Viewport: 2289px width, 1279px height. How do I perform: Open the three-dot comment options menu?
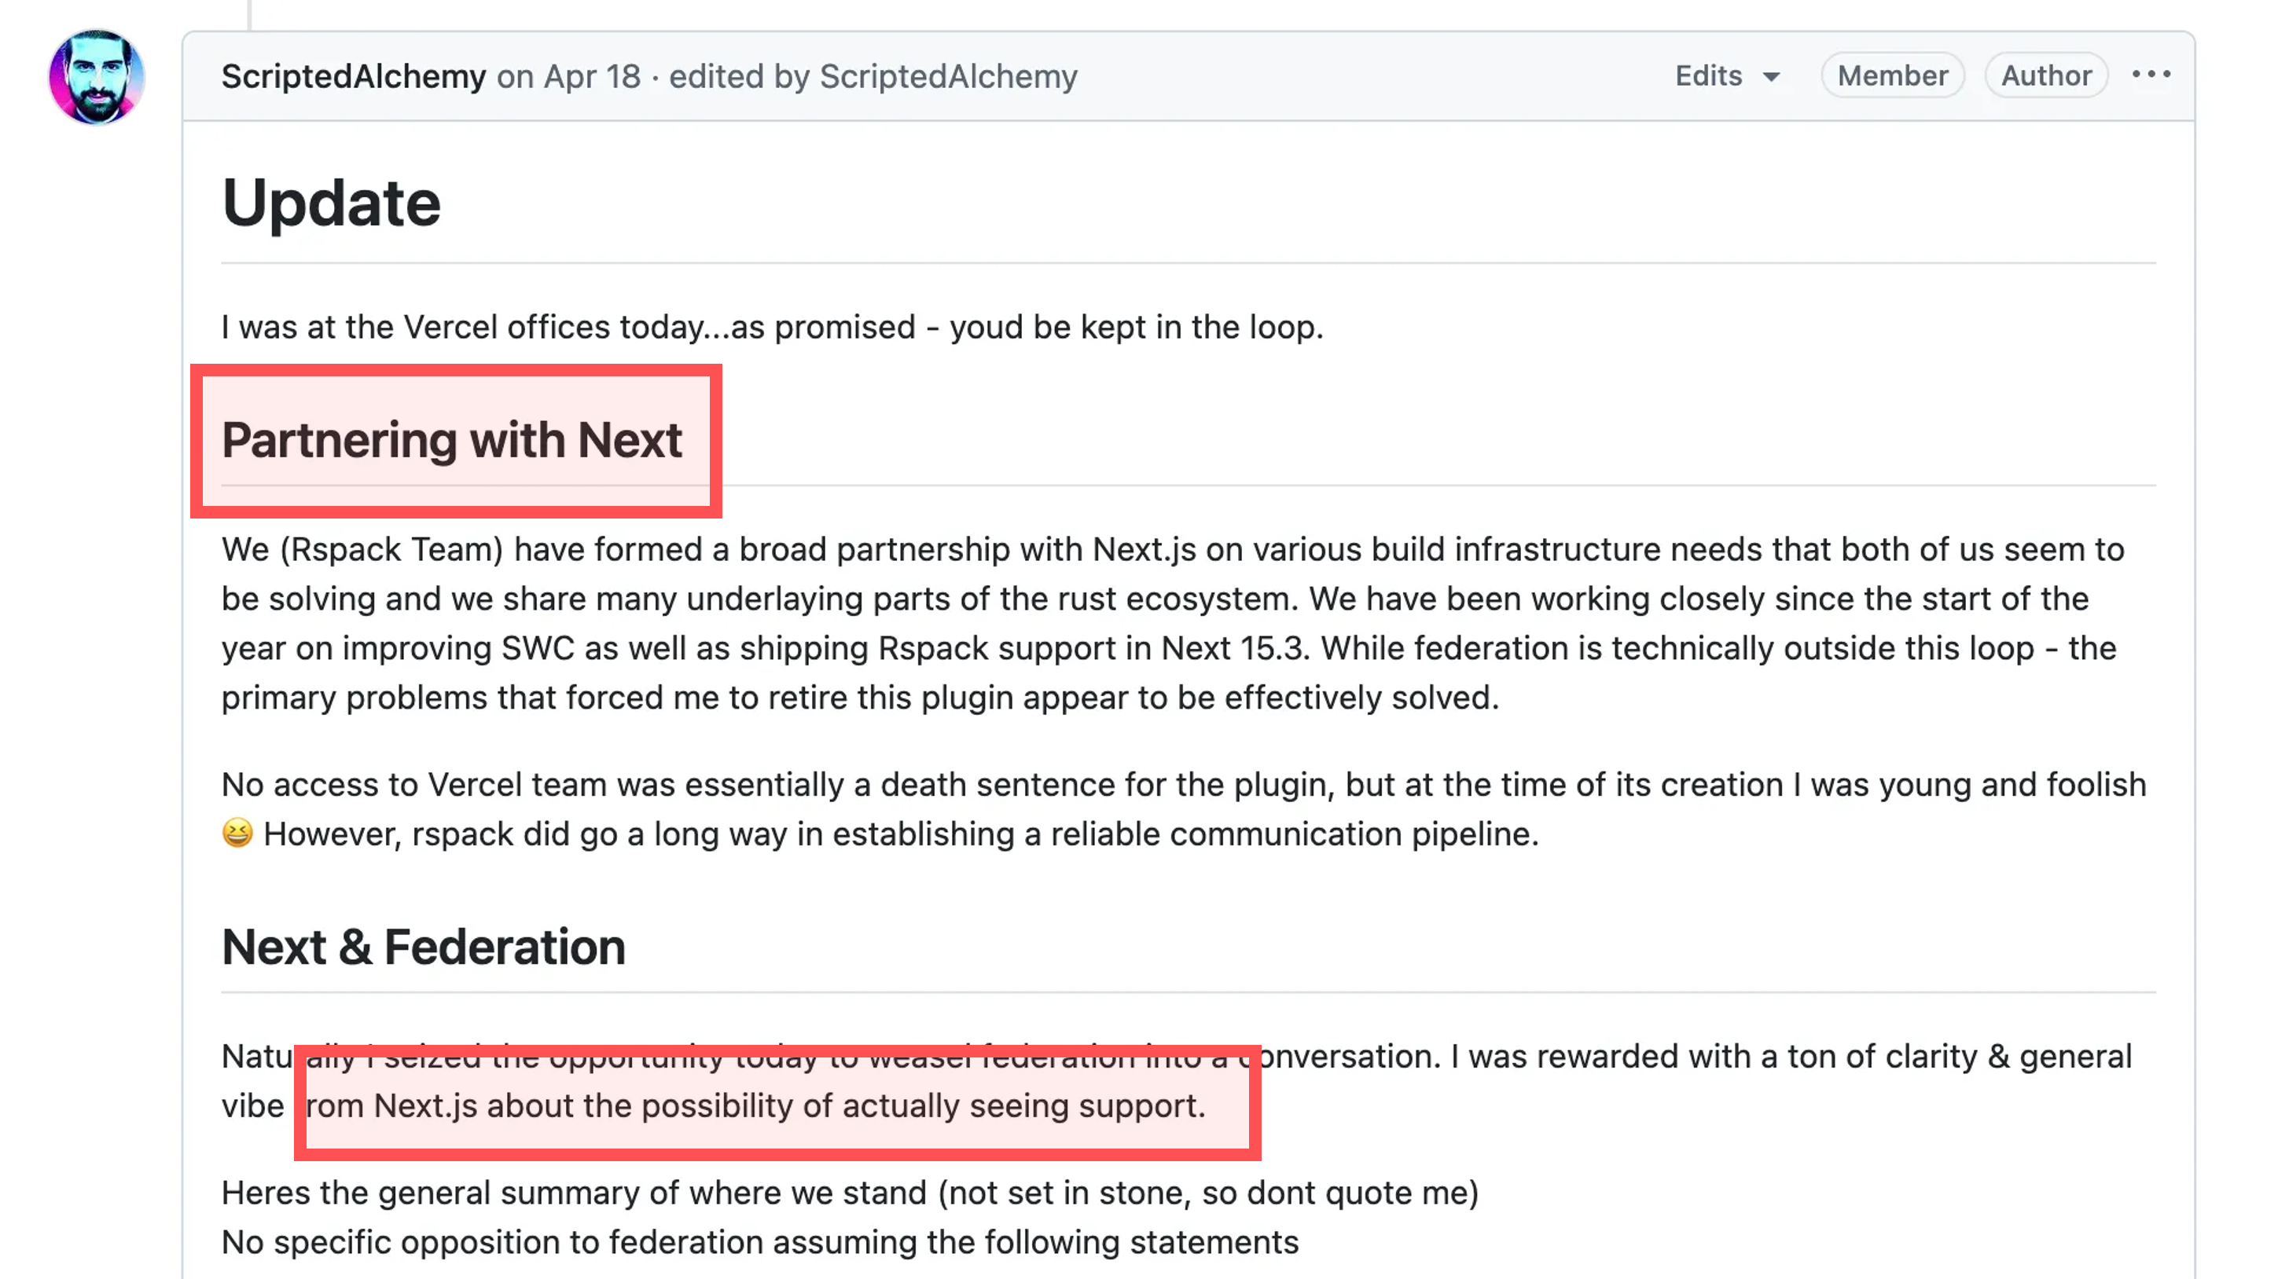[2151, 75]
